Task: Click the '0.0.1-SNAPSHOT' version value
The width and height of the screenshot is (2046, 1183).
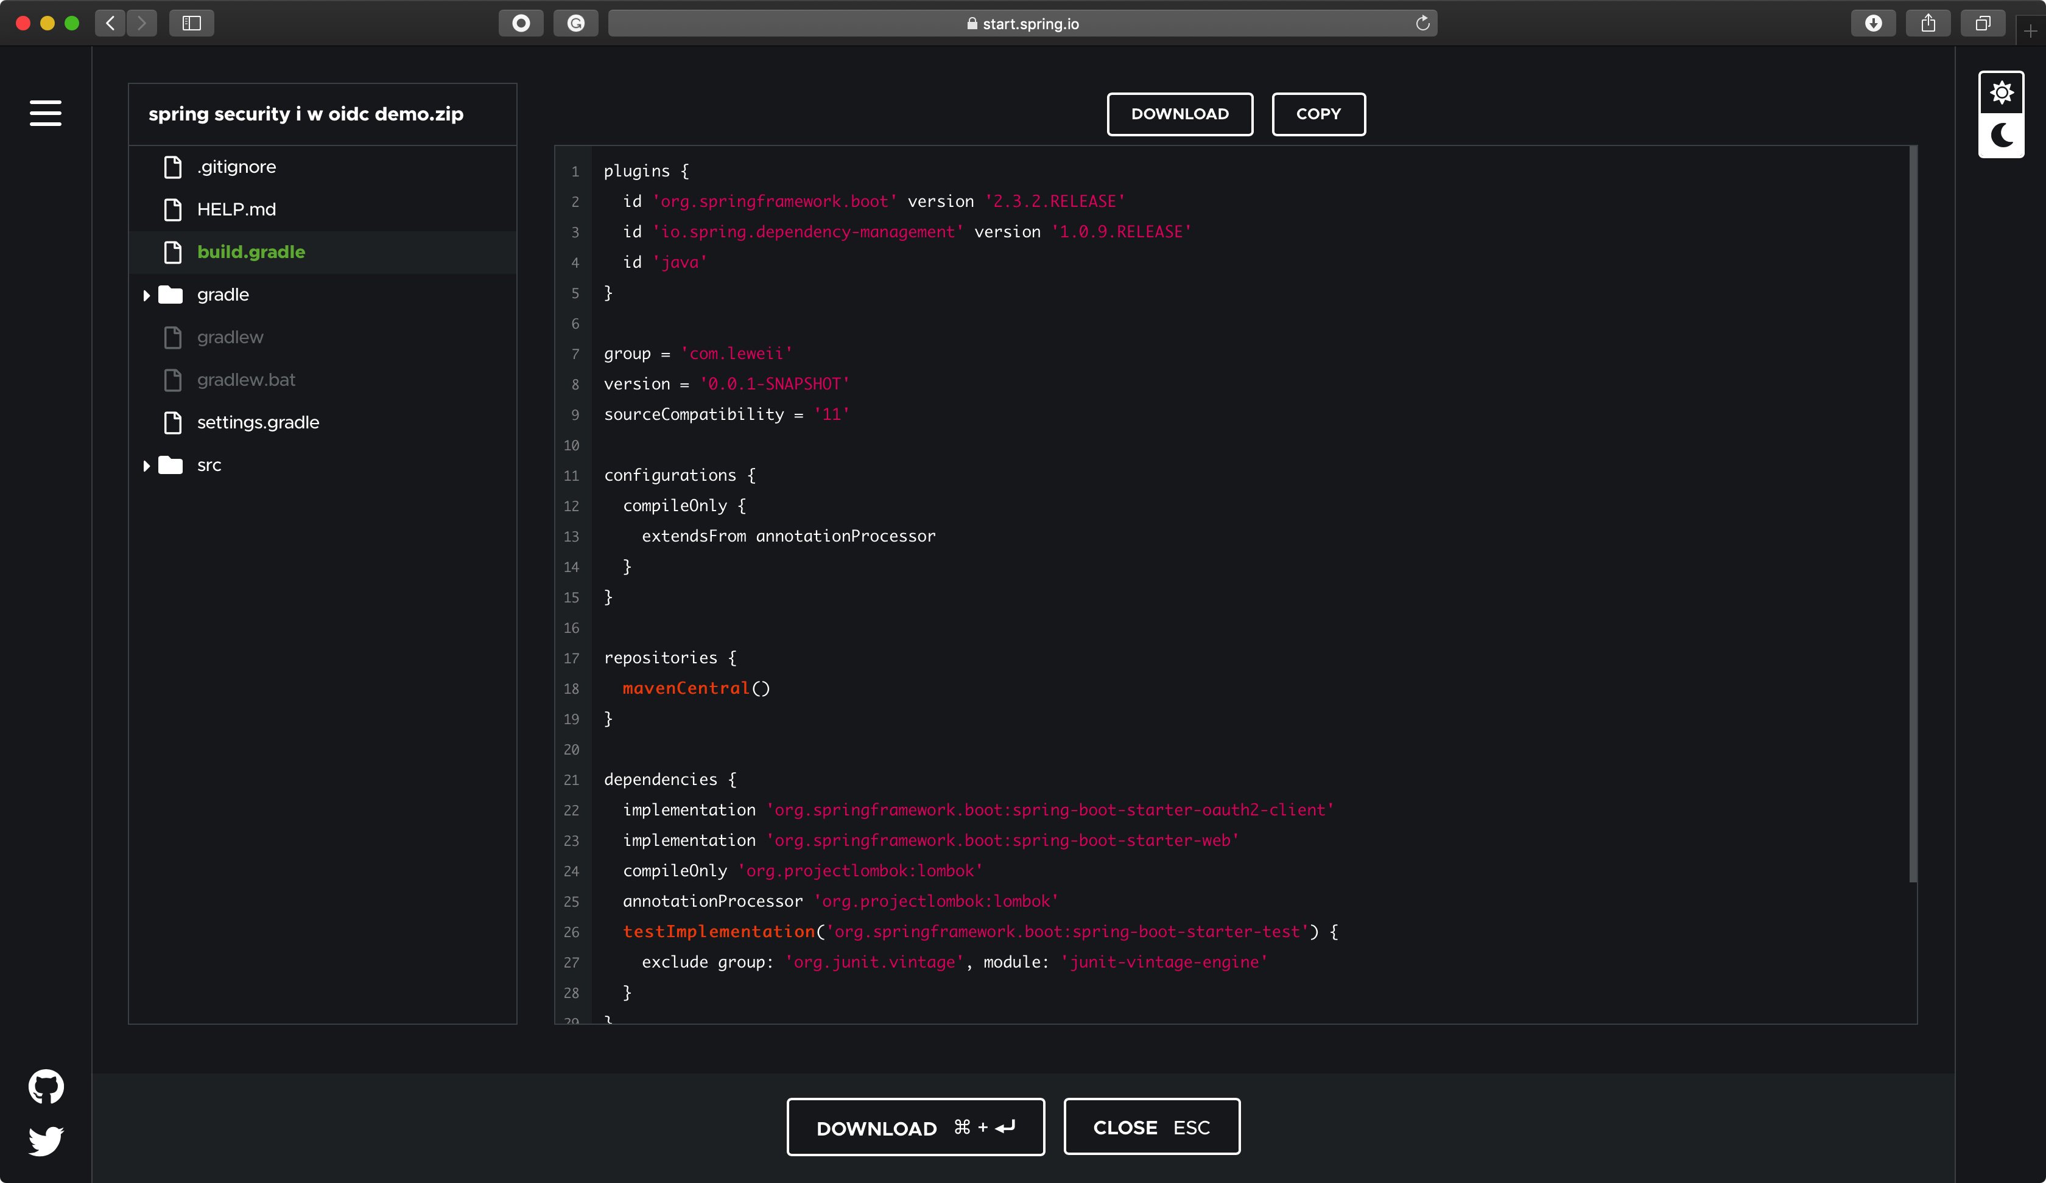Action: 775,384
